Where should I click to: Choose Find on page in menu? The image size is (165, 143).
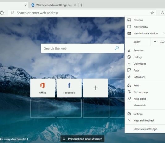(x=145, y=92)
